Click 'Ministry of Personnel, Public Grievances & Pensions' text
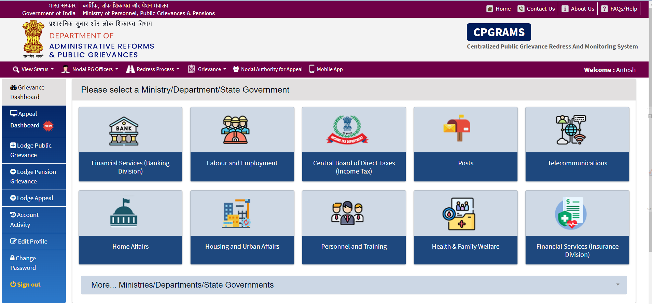 click(149, 13)
